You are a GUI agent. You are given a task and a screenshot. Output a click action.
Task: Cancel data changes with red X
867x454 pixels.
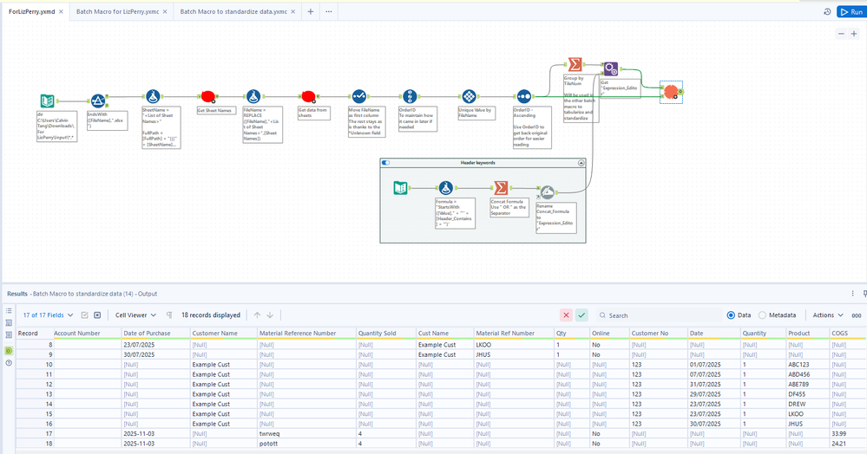coord(566,315)
